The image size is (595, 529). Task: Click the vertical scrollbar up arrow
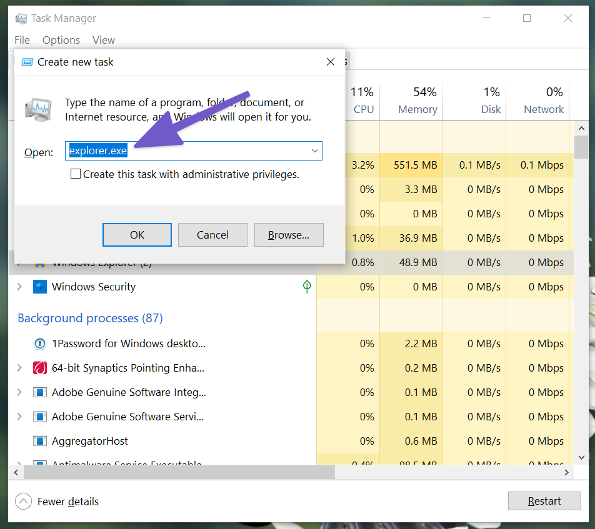click(x=581, y=129)
